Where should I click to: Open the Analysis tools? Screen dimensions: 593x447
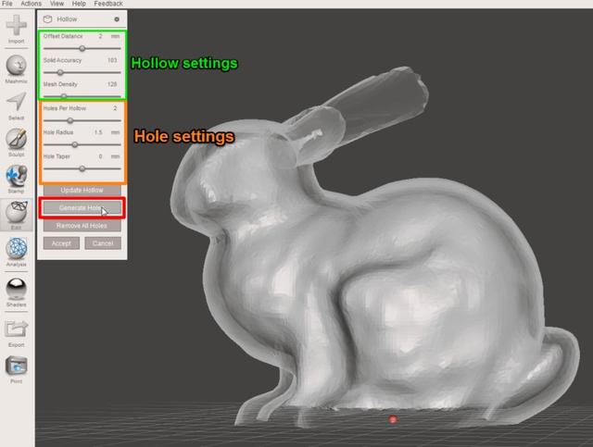16,250
